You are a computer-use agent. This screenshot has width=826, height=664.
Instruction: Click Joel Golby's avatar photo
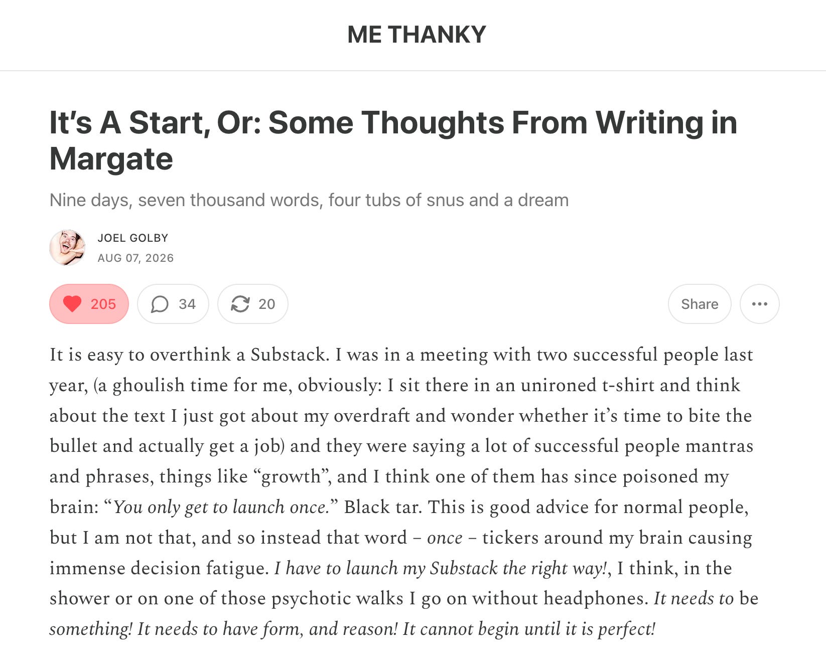pyautogui.click(x=67, y=247)
